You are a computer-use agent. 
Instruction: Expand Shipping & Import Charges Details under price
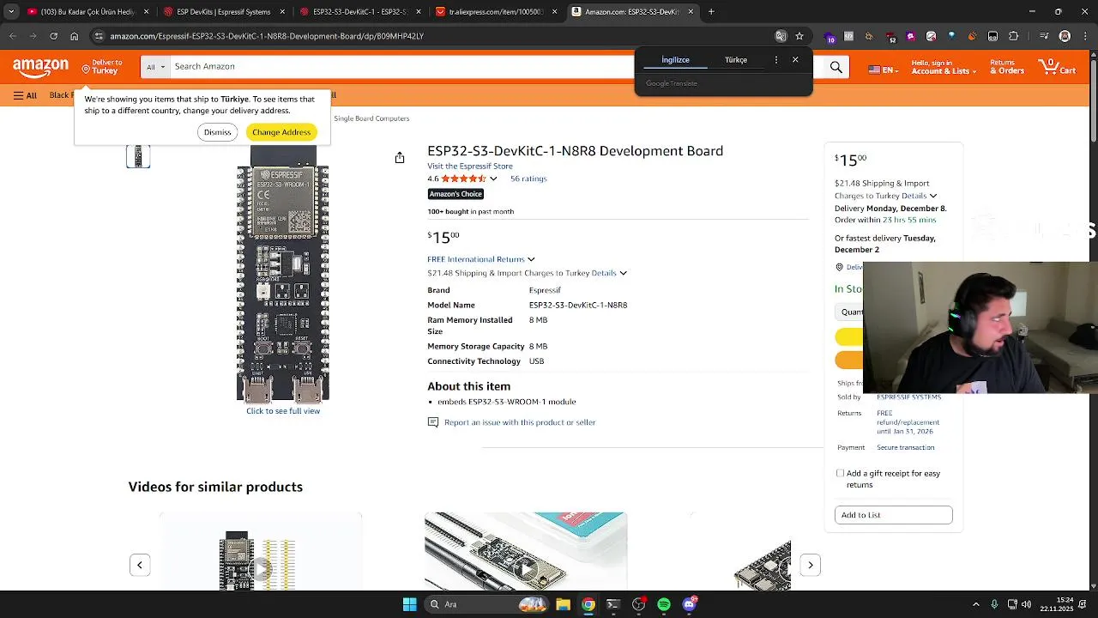click(609, 273)
